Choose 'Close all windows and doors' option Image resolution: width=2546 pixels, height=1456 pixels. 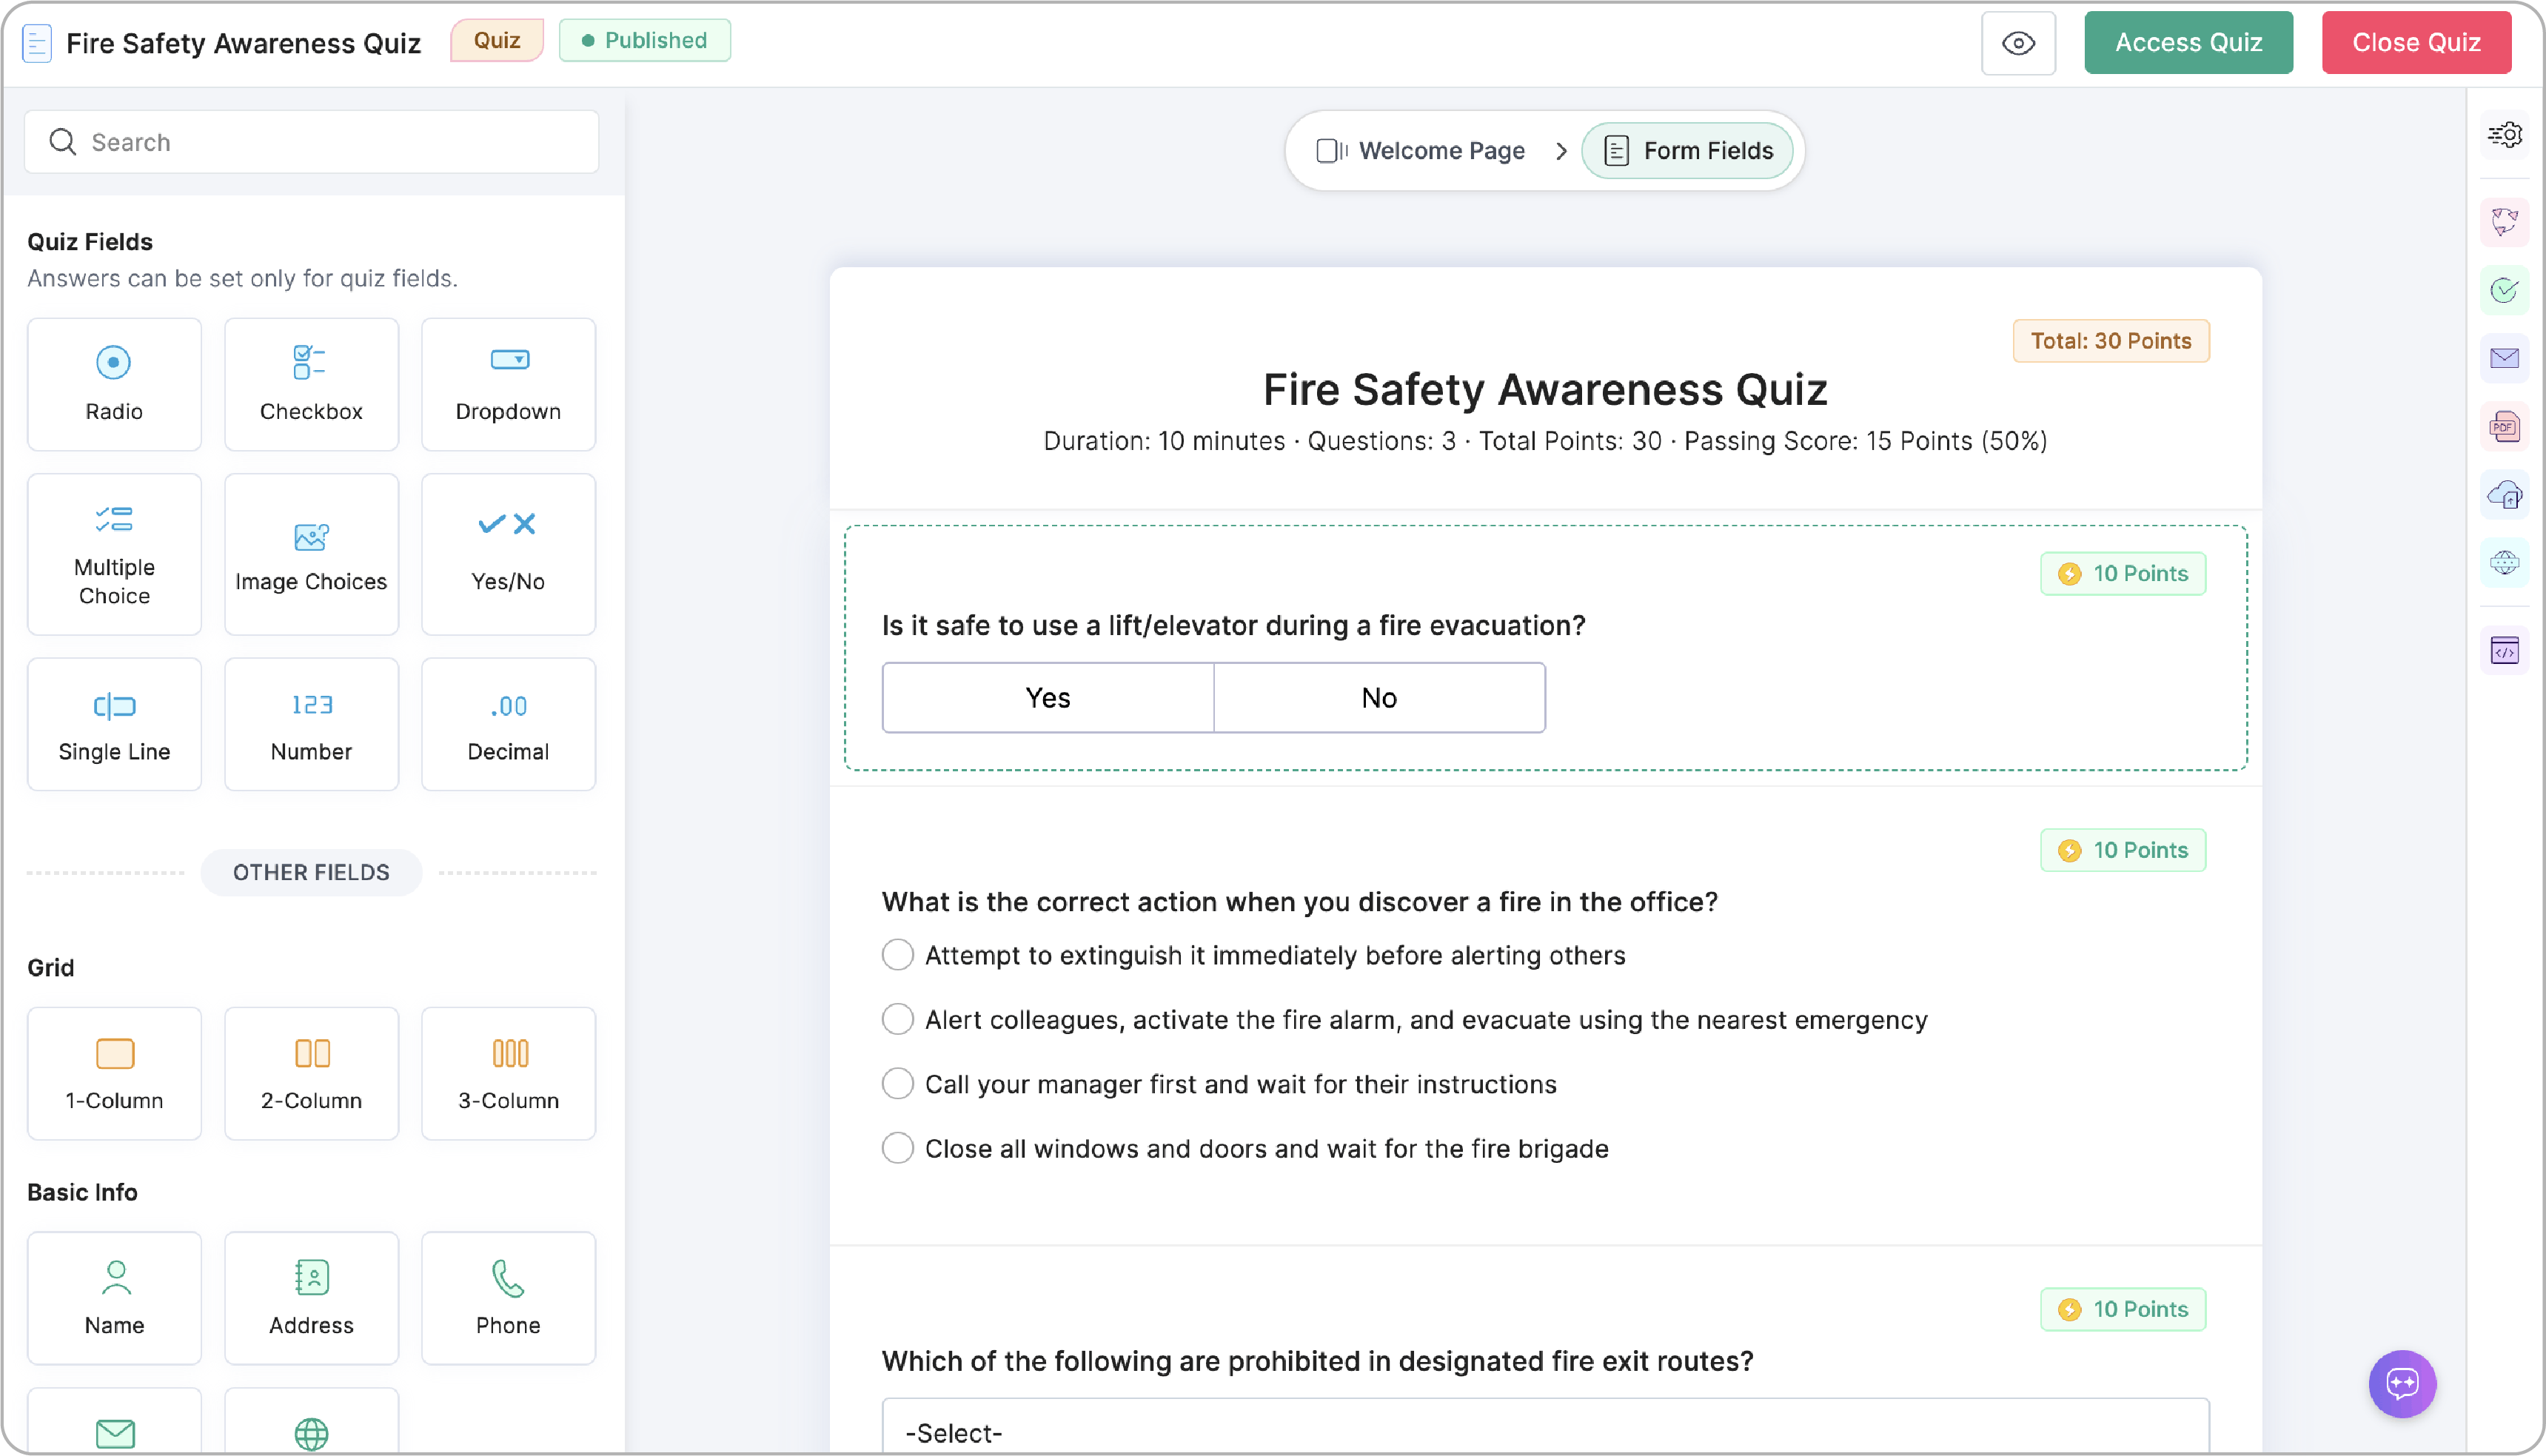(898, 1148)
